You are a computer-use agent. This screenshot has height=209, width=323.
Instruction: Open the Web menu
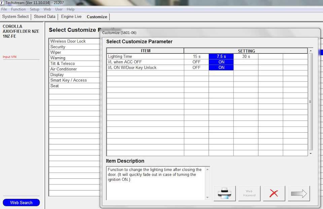point(47,9)
